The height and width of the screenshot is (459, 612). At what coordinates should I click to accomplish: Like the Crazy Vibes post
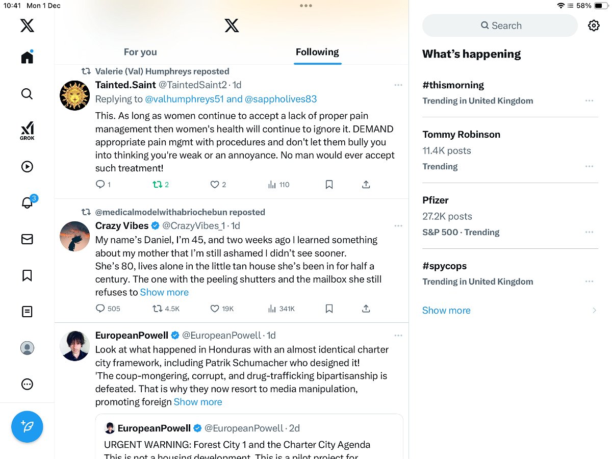[x=215, y=309]
